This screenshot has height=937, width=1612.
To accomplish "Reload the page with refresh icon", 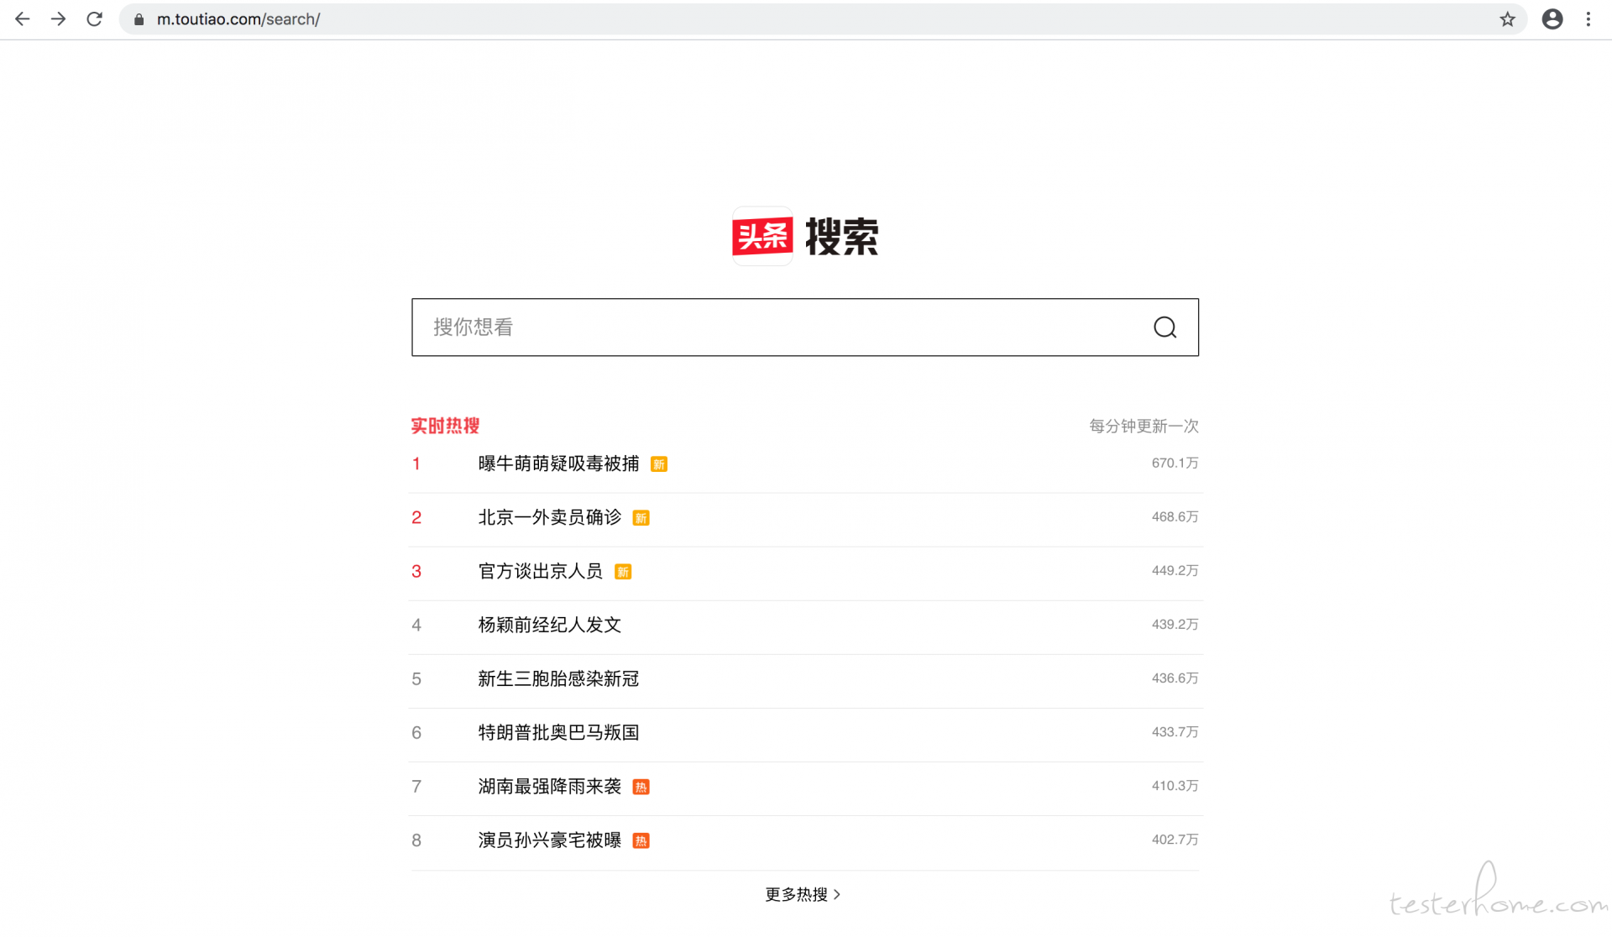I will (94, 18).
